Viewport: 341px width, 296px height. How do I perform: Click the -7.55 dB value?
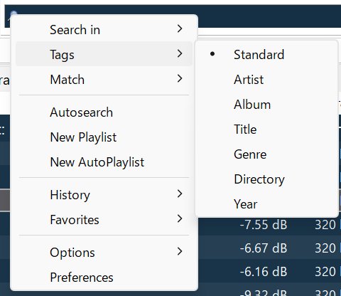pyautogui.click(x=264, y=225)
